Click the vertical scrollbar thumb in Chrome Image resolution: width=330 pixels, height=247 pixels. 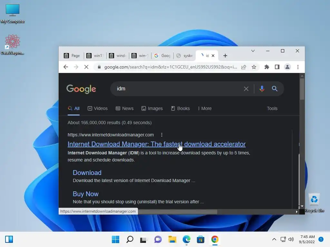(302, 89)
